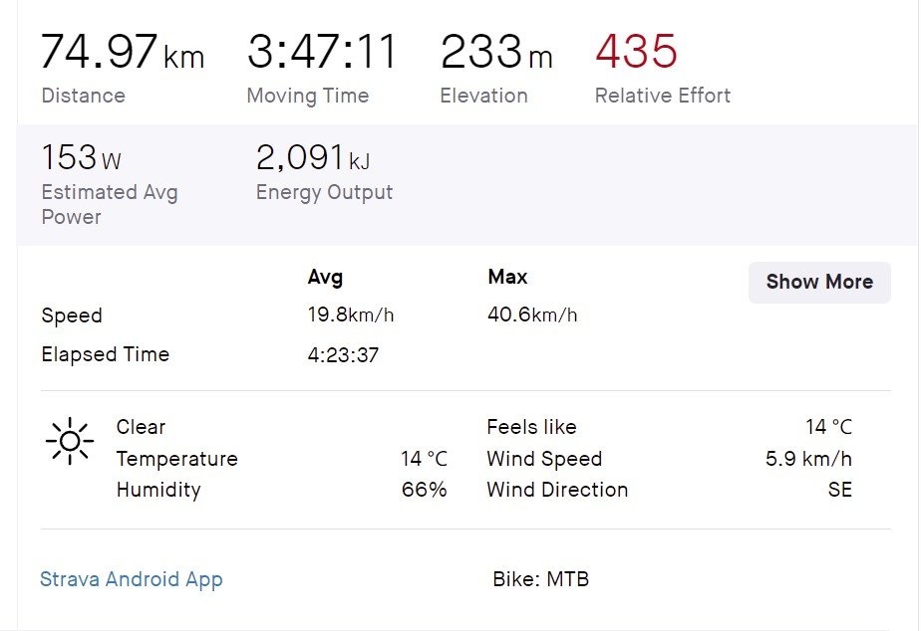Select the 40.6km/h max speed value
Viewport: 921px width, 631px height.
531,315
